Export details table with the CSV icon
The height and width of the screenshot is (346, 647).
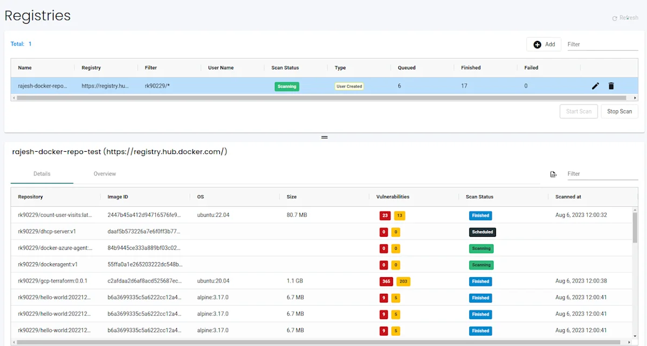(x=553, y=174)
